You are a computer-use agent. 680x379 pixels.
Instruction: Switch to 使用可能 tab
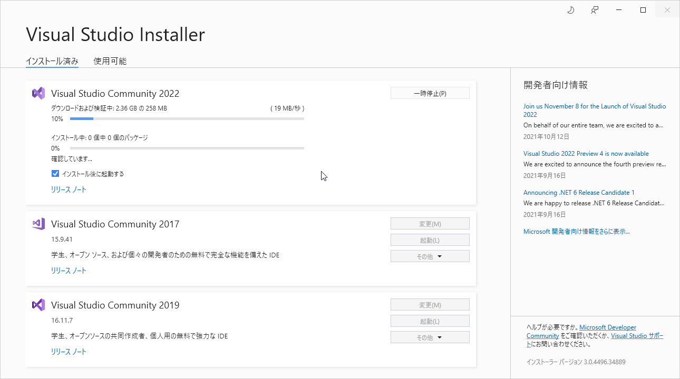[110, 61]
